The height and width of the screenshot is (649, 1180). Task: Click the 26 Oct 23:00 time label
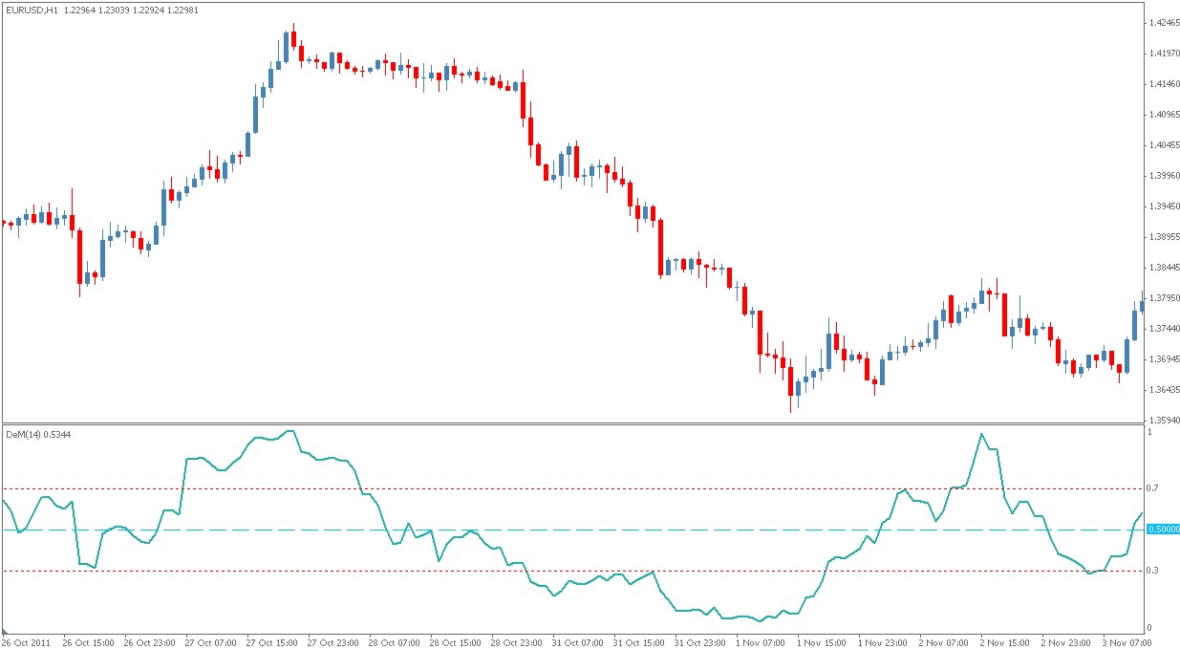151,642
